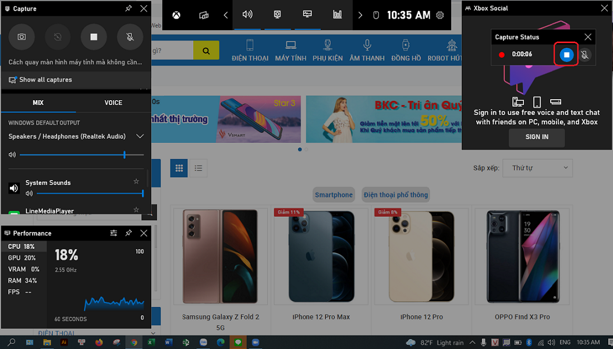The height and width of the screenshot is (349, 613).
Task: Select GPU 20% metric in Performance
Action: pos(24,258)
